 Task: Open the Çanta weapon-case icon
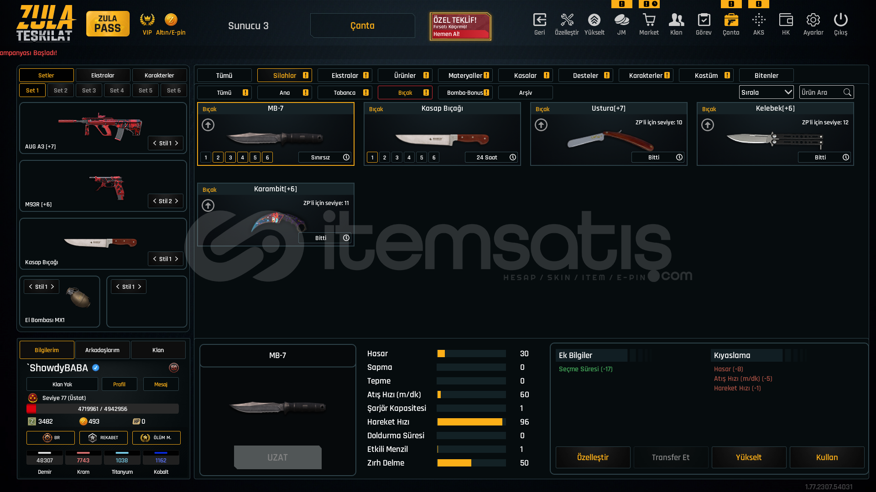tap(731, 20)
